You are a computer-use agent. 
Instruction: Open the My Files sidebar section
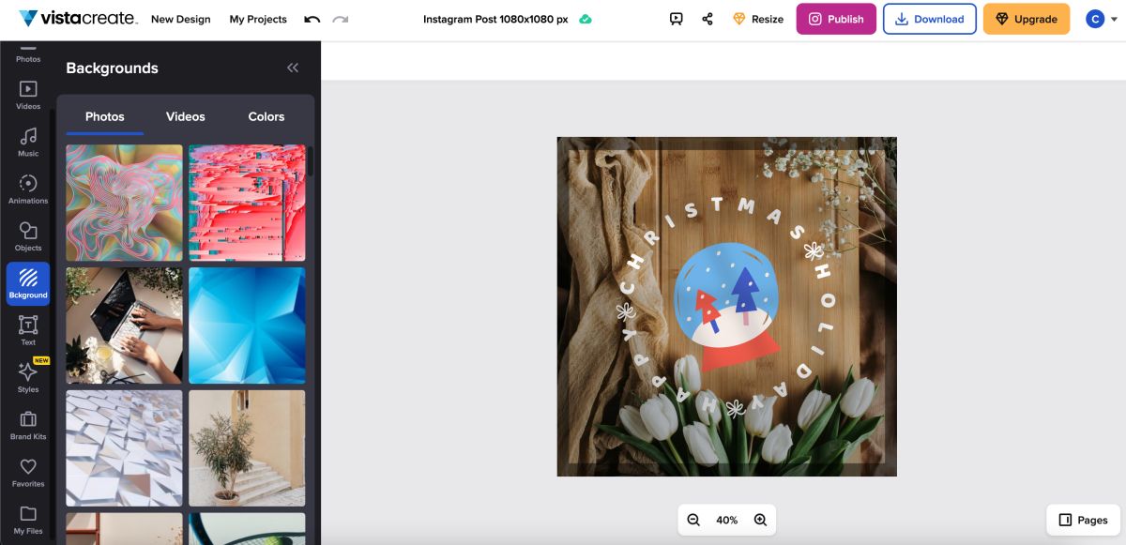(x=28, y=519)
